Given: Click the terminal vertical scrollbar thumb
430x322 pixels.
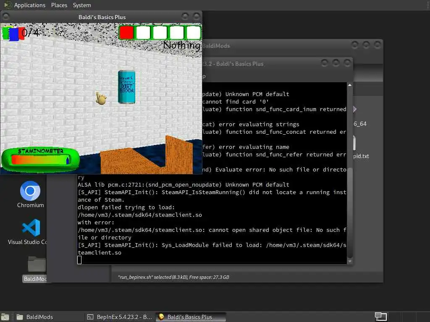Looking at the screenshot, I should (350, 212).
